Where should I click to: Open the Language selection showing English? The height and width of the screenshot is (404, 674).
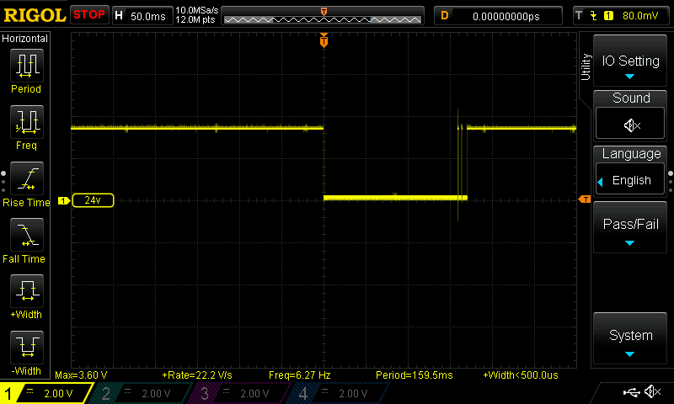point(630,180)
